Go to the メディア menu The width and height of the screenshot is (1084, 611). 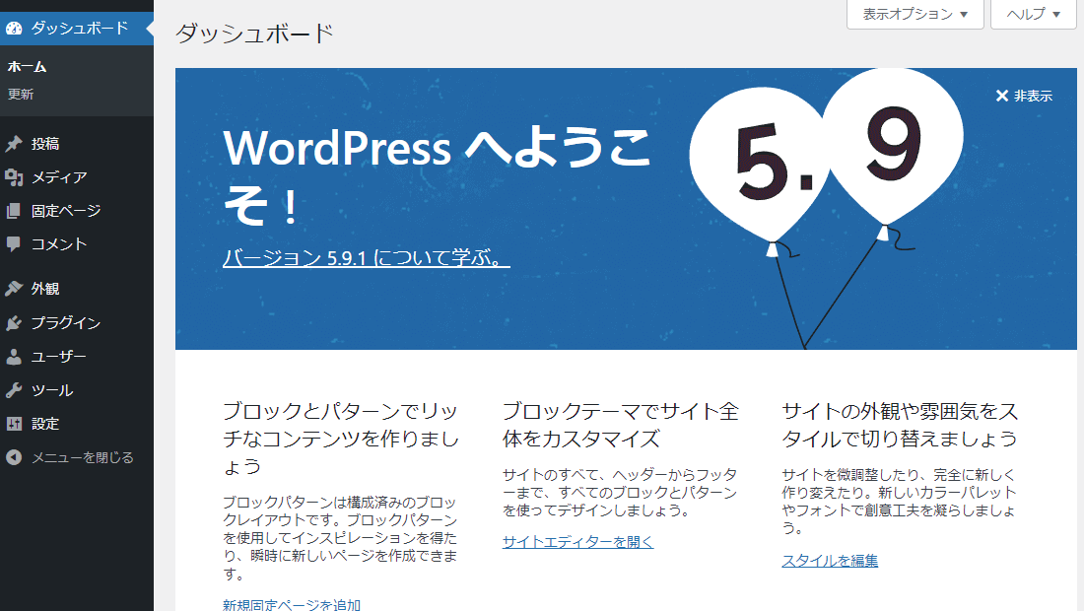click(77, 177)
